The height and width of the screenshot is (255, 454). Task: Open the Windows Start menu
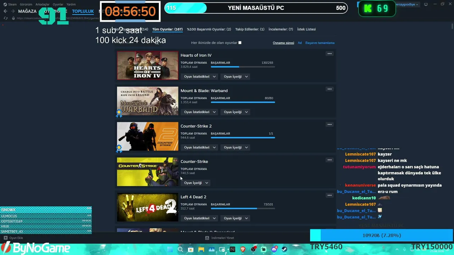tap(170, 249)
